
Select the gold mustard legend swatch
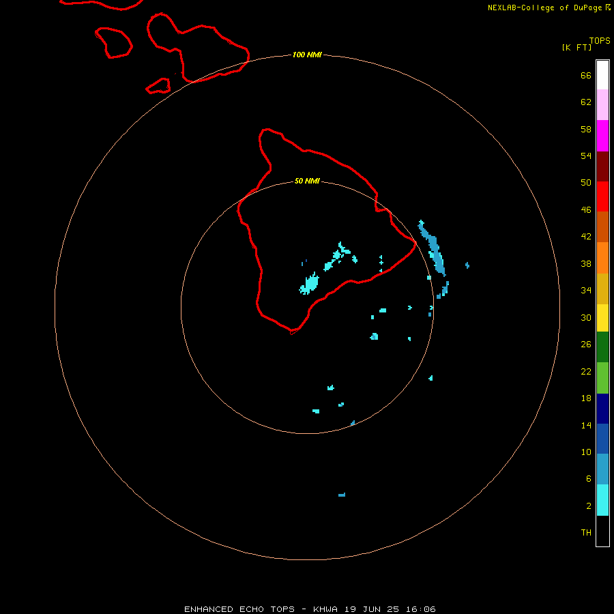pos(602,289)
